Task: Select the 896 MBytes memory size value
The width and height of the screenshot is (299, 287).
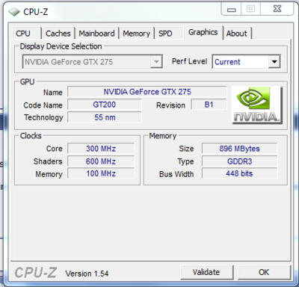Action: tap(239, 149)
